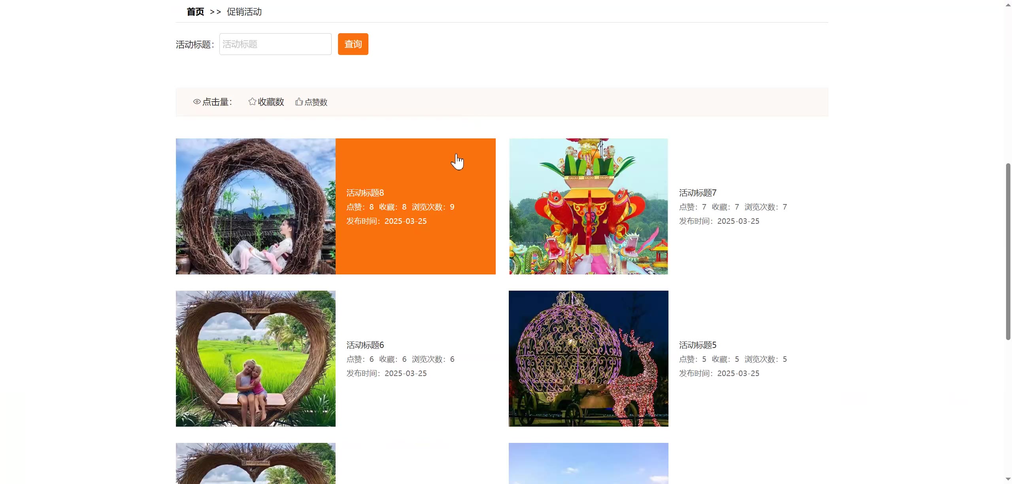
Task: Open the 活动标题5 light carriage thumbnail
Action: click(588, 358)
